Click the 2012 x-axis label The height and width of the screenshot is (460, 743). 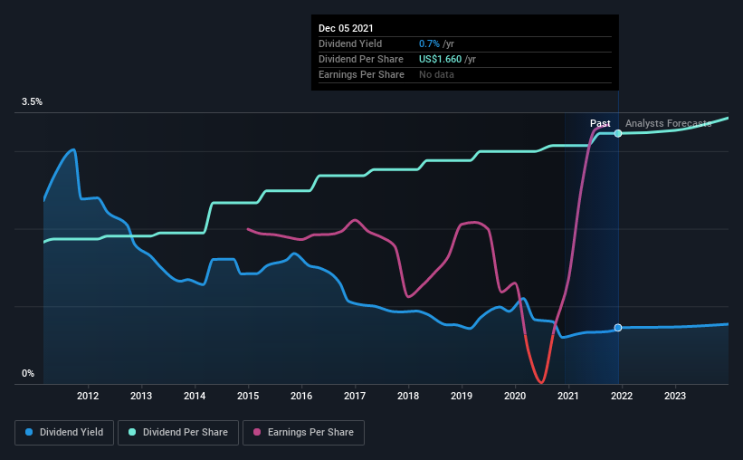point(88,396)
